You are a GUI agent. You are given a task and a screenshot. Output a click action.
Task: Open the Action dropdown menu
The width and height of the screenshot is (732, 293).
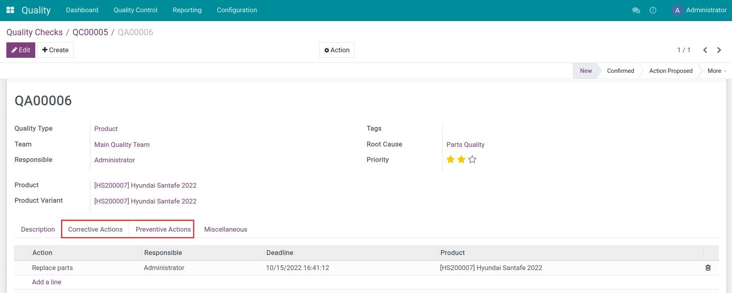(337, 50)
